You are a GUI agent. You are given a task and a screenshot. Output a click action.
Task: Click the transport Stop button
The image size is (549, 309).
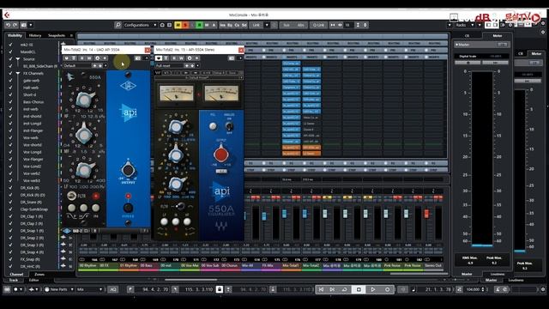pyautogui.click(x=359, y=289)
